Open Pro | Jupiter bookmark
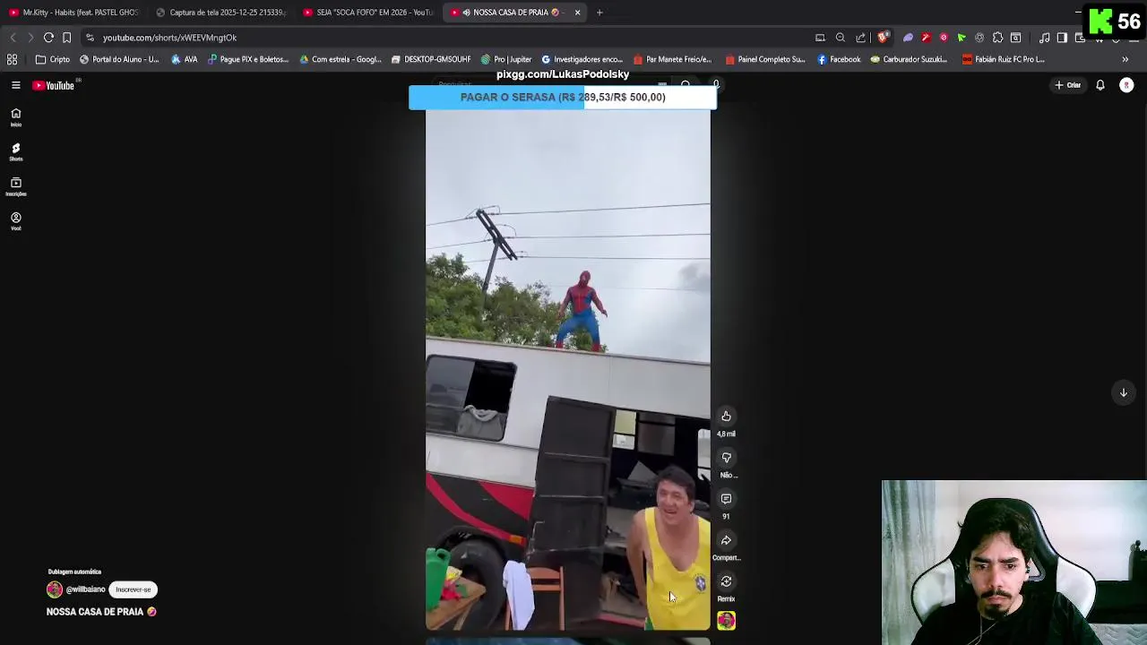This screenshot has height=645, width=1147. pyautogui.click(x=506, y=59)
